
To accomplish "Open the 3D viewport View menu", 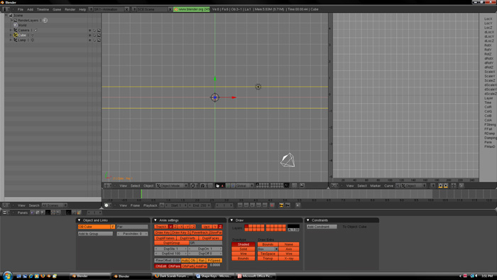I will [123, 185].
